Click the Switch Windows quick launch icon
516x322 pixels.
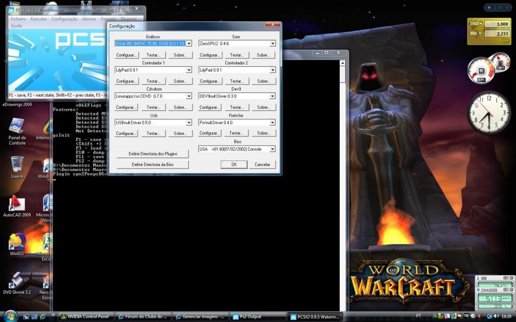34,317
